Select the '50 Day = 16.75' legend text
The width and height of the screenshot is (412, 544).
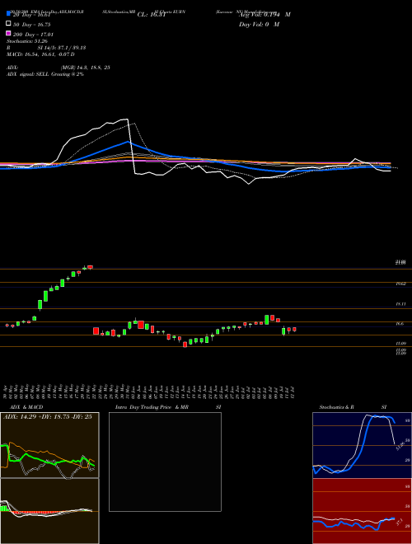click(x=32, y=25)
